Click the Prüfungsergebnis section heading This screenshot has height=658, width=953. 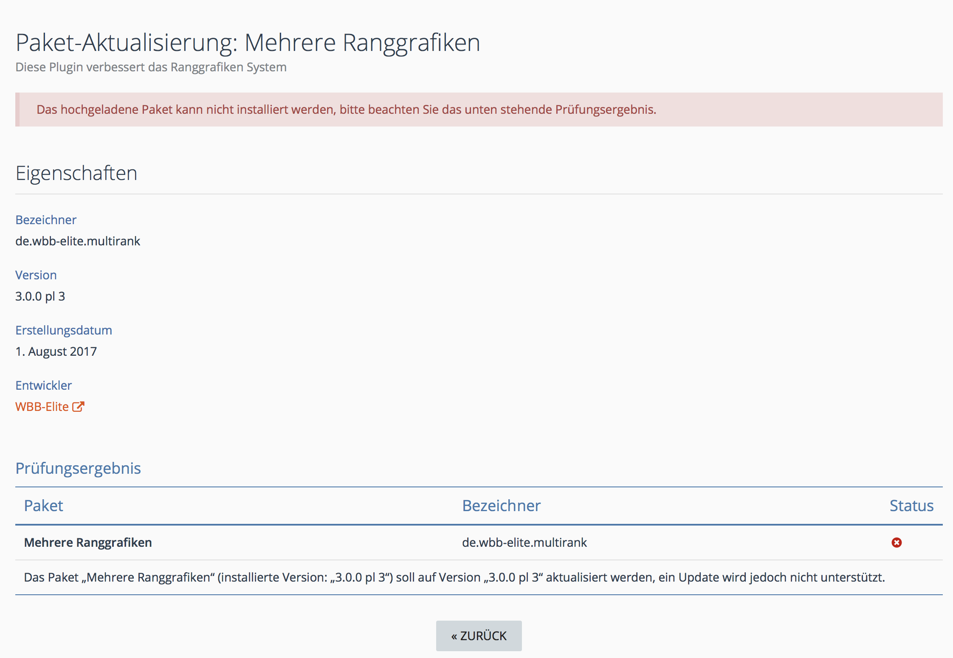tap(78, 468)
